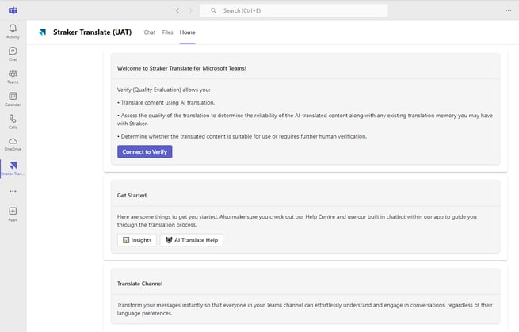The width and height of the screenshot is (519, 332).
Task: Open the Insights button
Action: click(x=137, y=240)
